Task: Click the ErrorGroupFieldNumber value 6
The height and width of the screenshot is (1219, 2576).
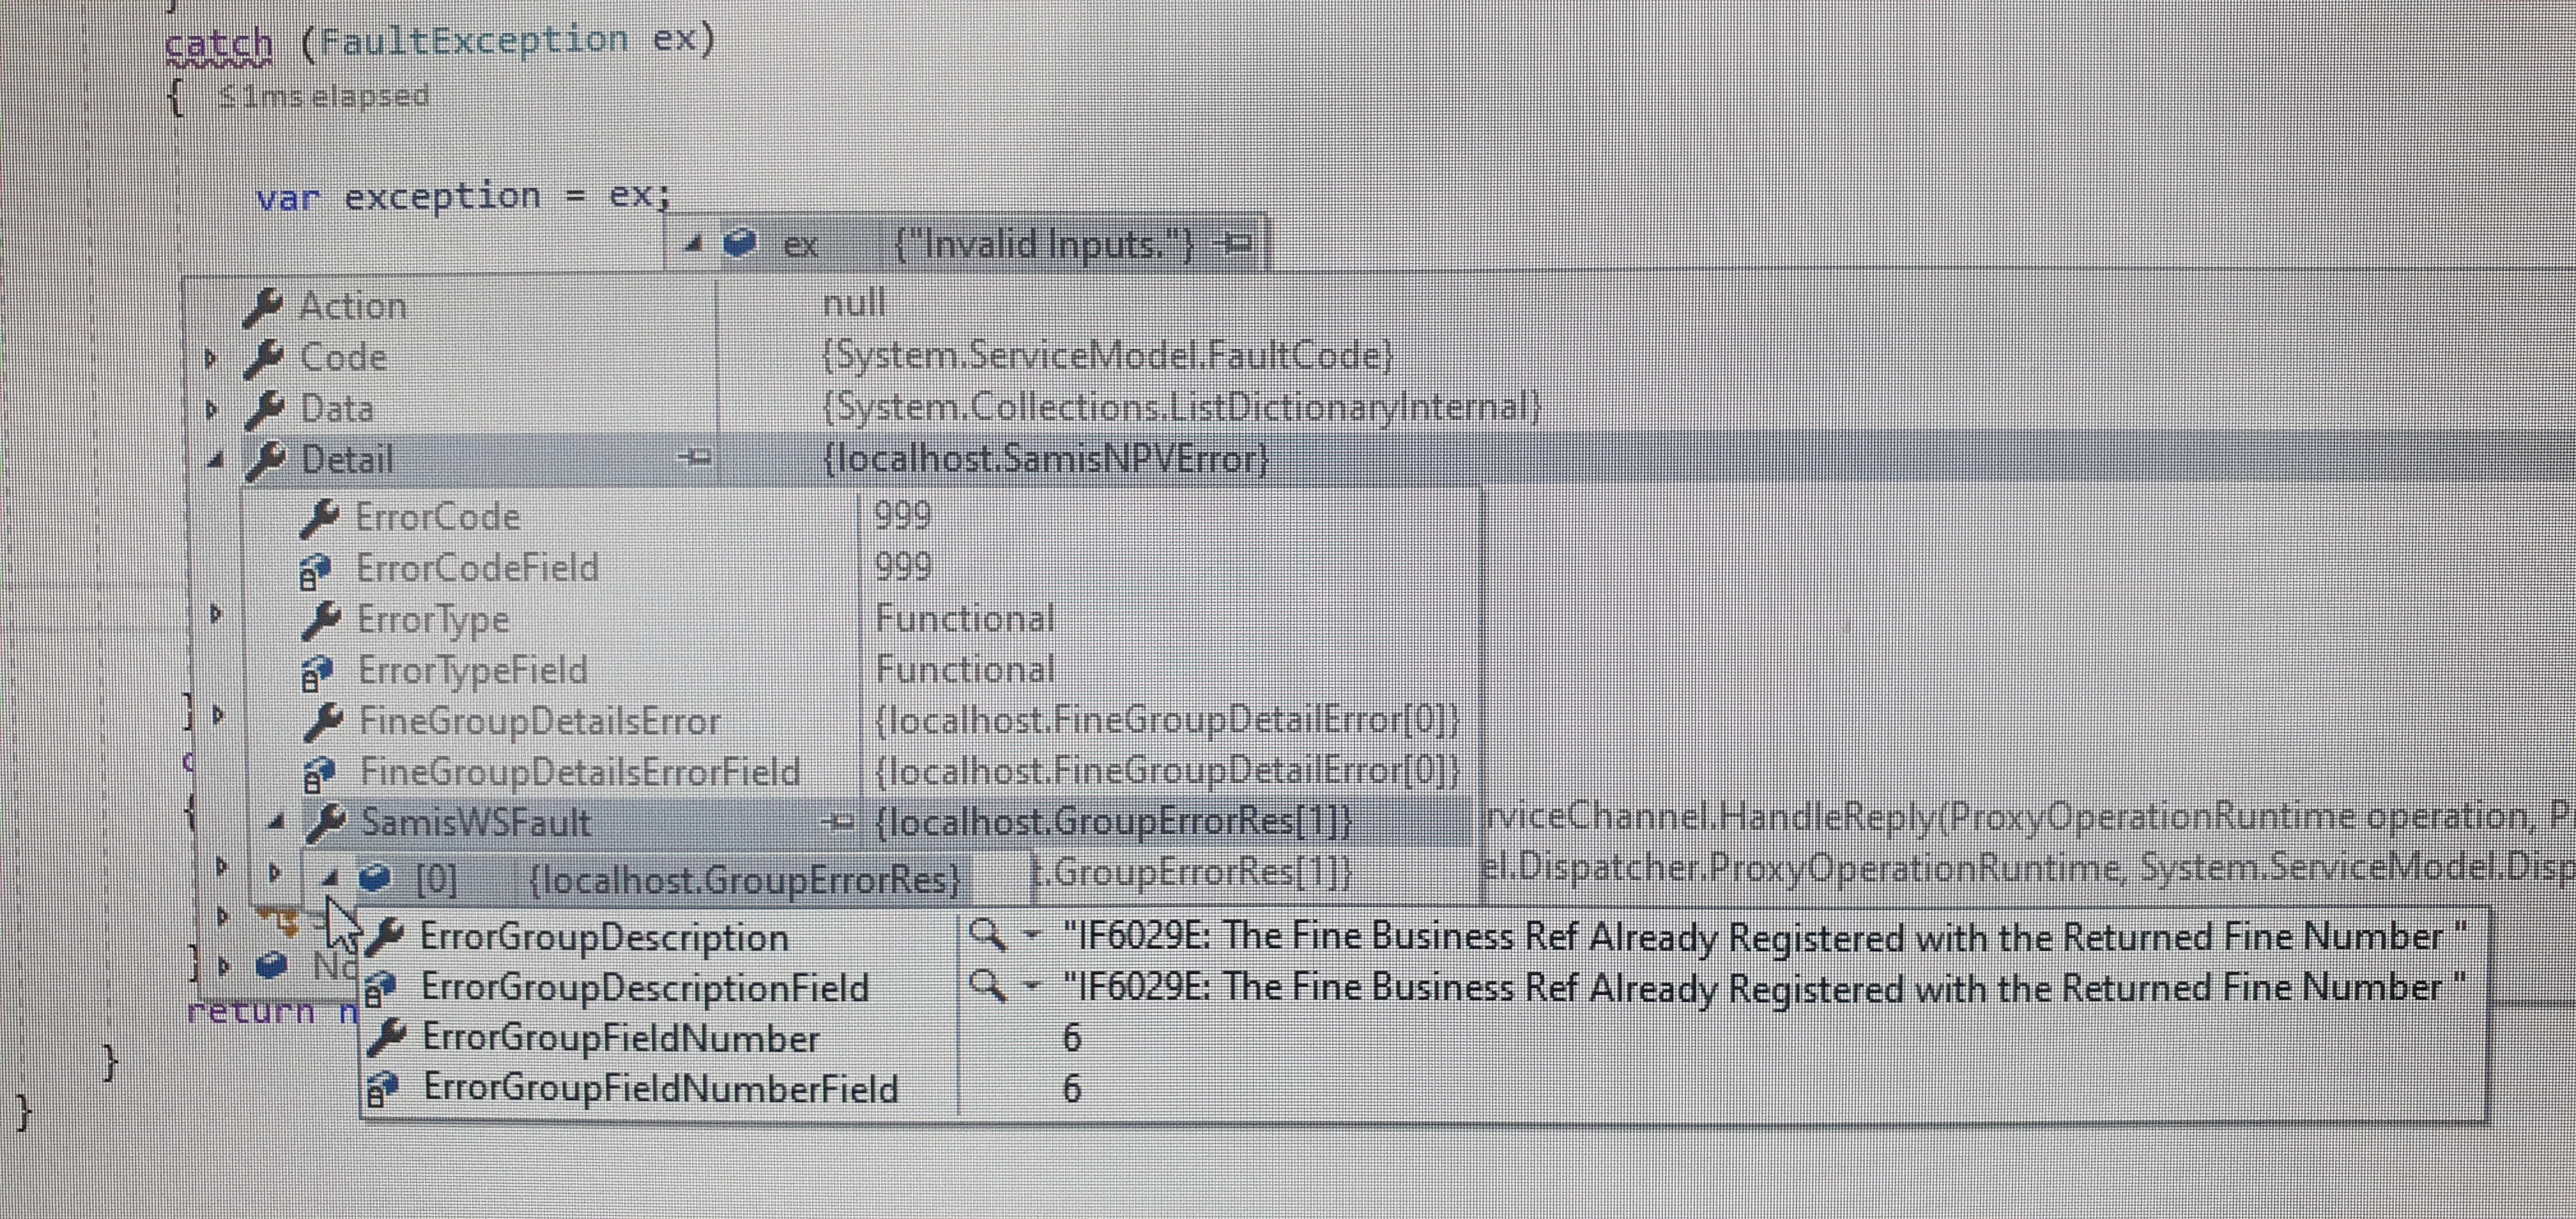Action: (1071, 1038)
